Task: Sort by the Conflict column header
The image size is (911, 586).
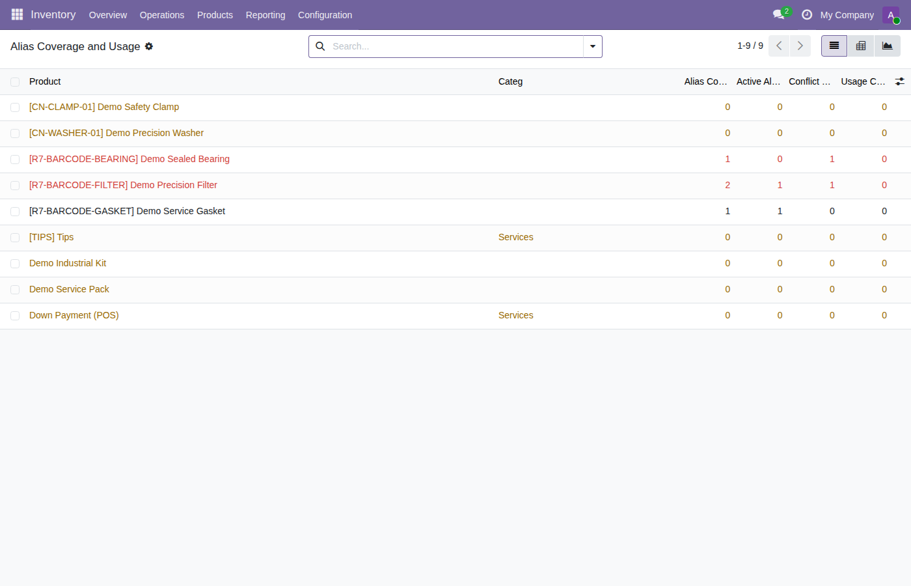Action: pyautogui.click(x=810, y=81)
